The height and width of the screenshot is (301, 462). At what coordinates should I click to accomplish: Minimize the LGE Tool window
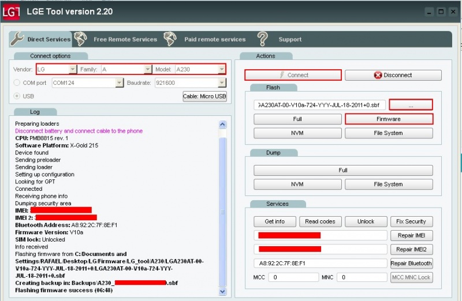coord(429,12)
